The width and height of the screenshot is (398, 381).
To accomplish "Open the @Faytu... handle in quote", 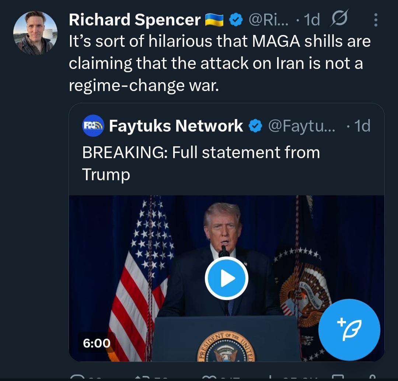I will point(301,126).
